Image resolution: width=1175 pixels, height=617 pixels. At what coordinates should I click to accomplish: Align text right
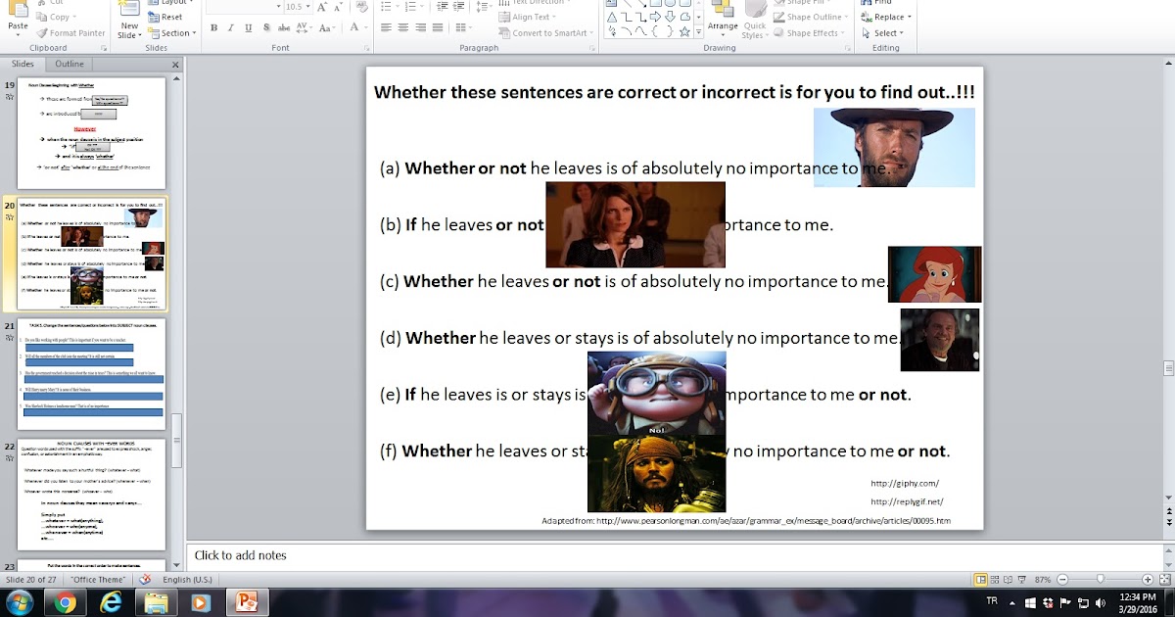(x=422, y=28)
